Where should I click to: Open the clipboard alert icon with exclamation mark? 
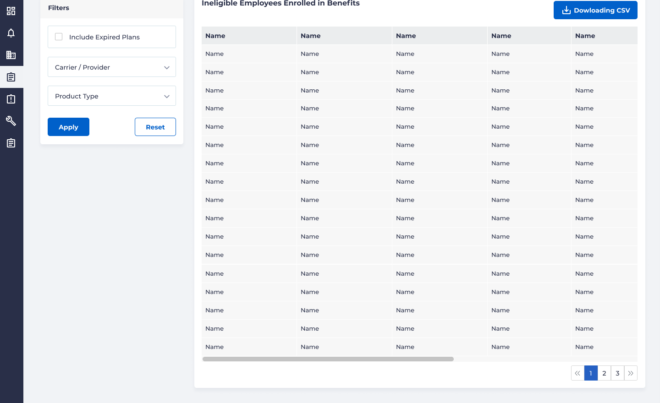coord(11,99)
